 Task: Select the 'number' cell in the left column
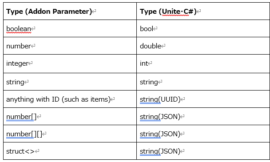tap(70, 46)
